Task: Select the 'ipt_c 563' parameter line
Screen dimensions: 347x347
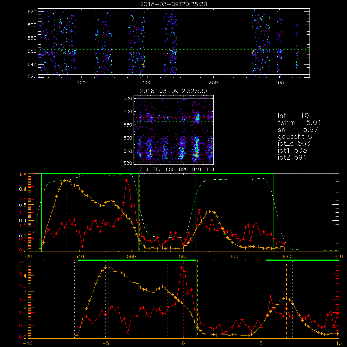Action: tap(294, 144)
